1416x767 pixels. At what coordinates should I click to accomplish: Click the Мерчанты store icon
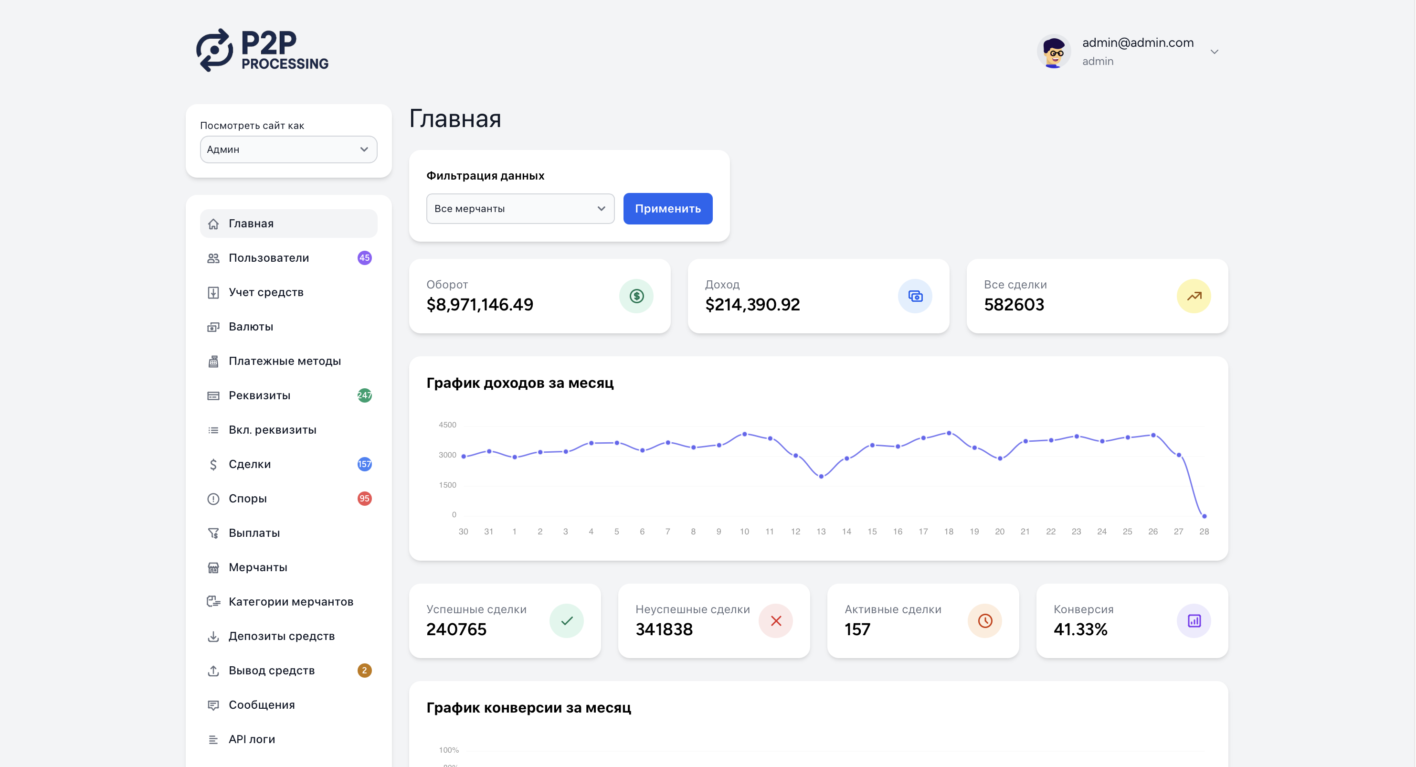tap(214, 567)
